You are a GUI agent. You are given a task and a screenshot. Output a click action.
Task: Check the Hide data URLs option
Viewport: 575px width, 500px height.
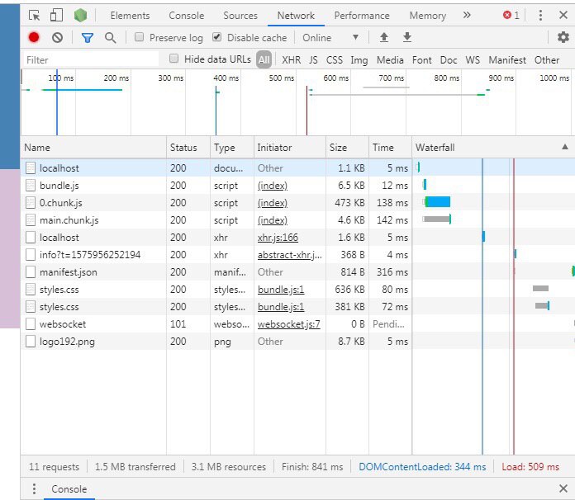click(x=174, y=59)
